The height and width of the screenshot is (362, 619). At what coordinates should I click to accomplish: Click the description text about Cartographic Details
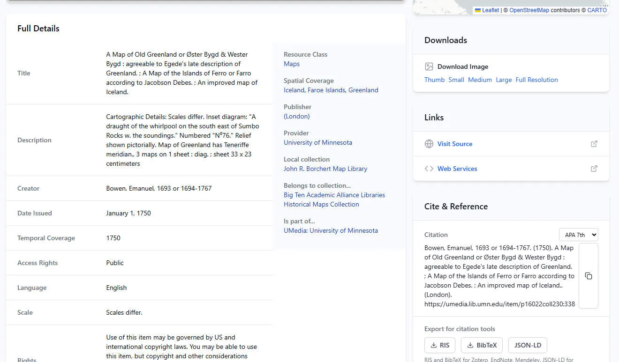(183, 140)
